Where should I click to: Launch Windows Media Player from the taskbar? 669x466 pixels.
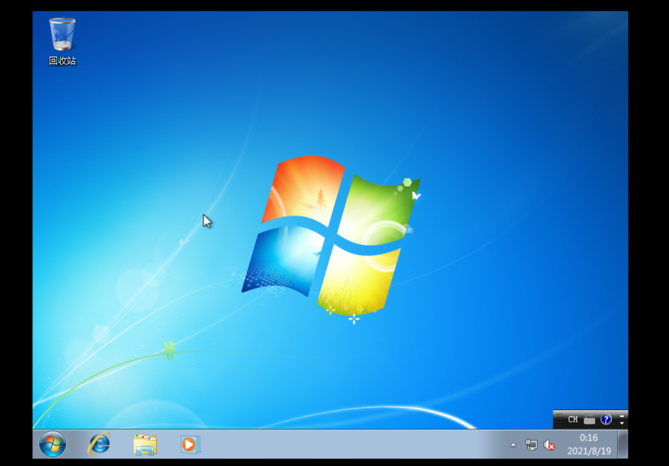189,444
